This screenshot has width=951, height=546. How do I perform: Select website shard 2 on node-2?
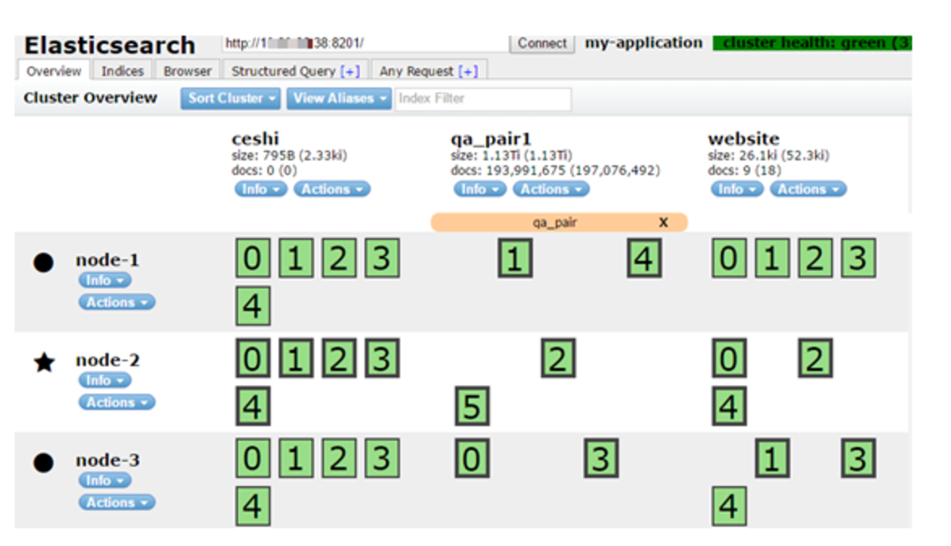tap(815, 359)
